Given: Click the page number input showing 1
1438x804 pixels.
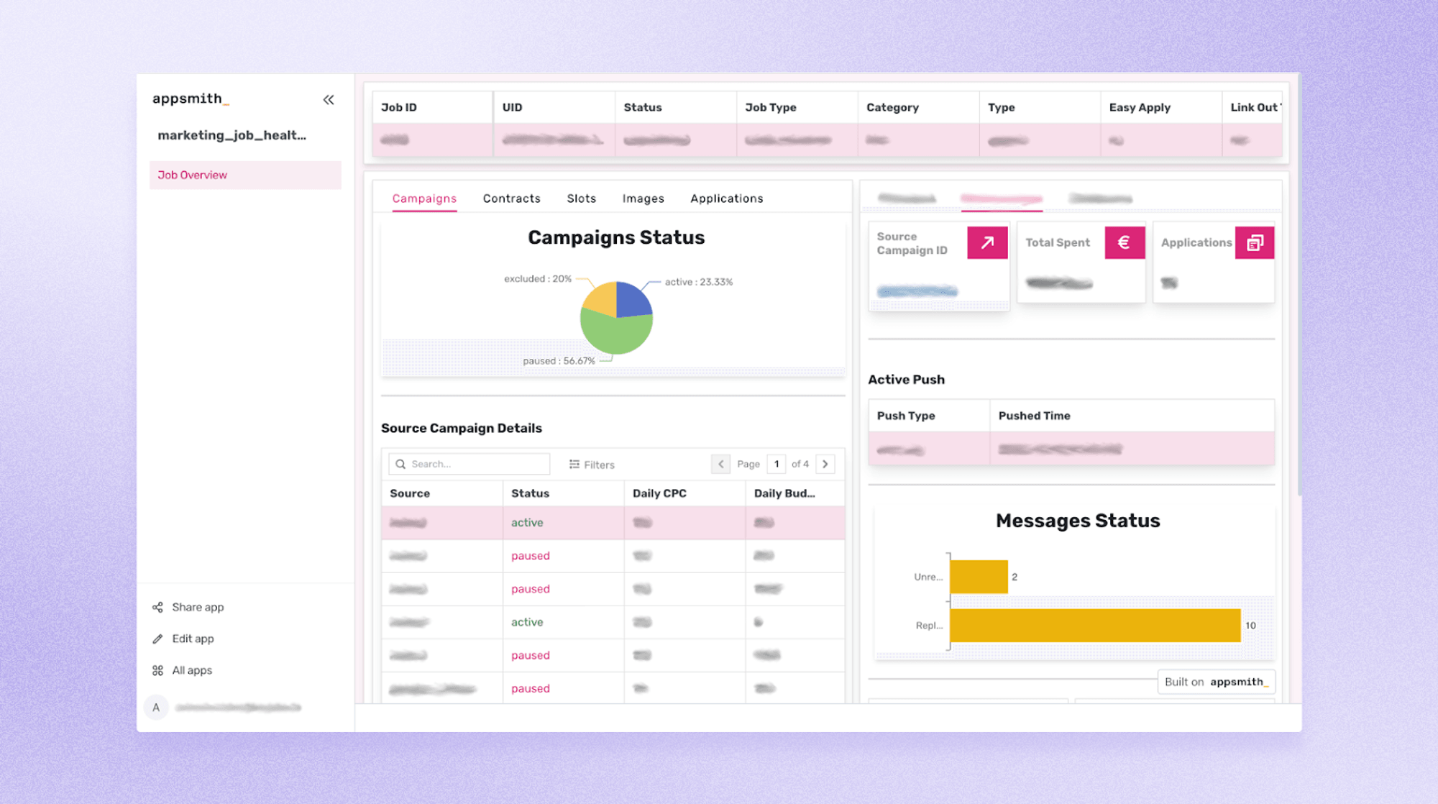Looking at the screenshot, I should click(x=777, y=464).
